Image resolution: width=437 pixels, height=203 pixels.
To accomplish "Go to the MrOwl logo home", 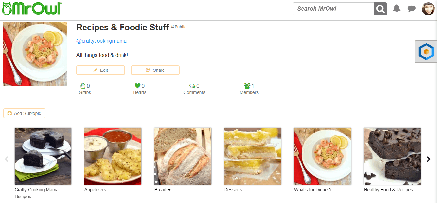I will (32, 8).
